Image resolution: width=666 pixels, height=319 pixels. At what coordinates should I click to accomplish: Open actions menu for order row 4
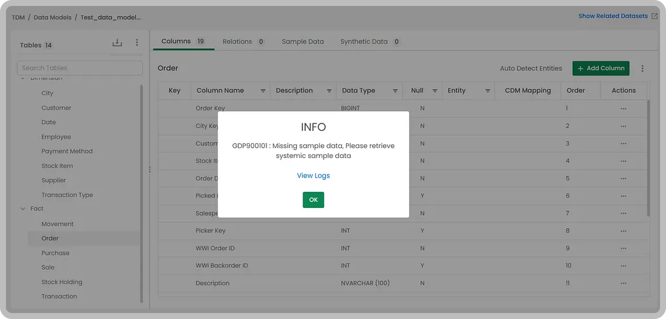(x=624, y=161)
